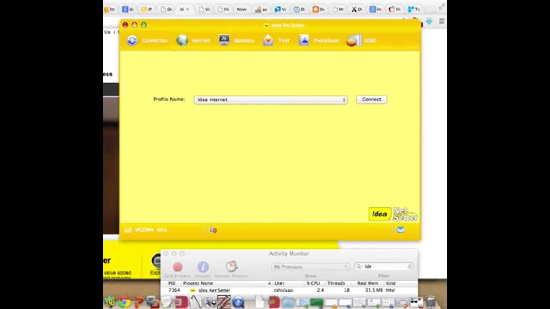The width and height of the screenshot is (550, 309).
Task: Sort by % CPU column header
Action: 315,283
